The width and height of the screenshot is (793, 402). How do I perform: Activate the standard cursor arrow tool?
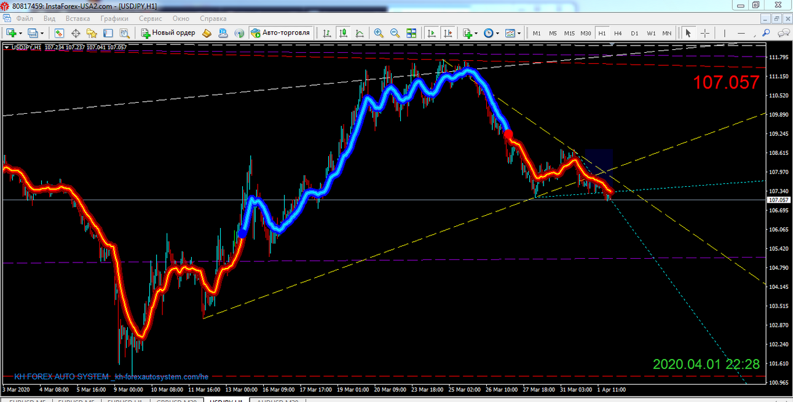[x=688, y=33]
